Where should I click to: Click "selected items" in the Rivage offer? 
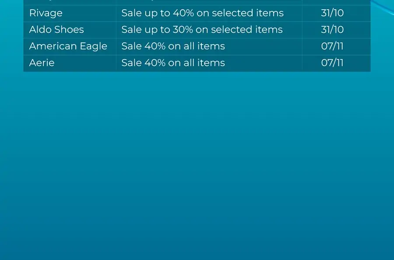[248, 13]
